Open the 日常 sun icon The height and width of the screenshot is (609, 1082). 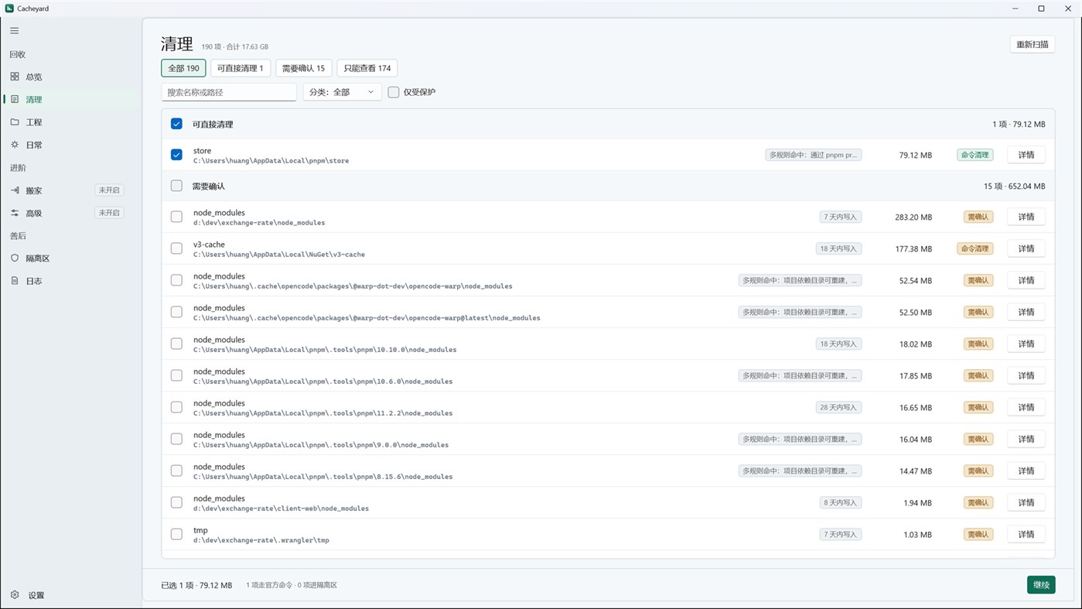pyautogui.click(x=15, y=145)
